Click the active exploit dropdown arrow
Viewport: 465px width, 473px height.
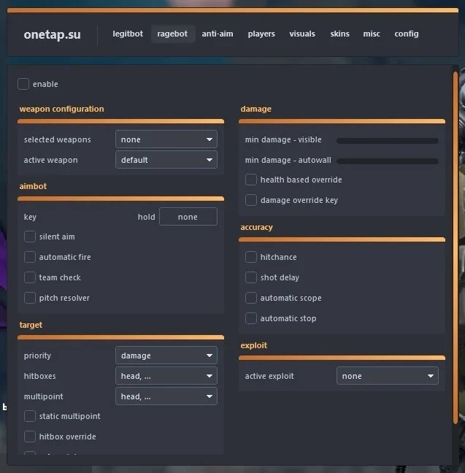point(431,376)
